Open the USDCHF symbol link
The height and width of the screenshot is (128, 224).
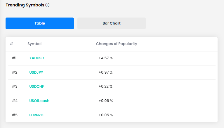37,87
